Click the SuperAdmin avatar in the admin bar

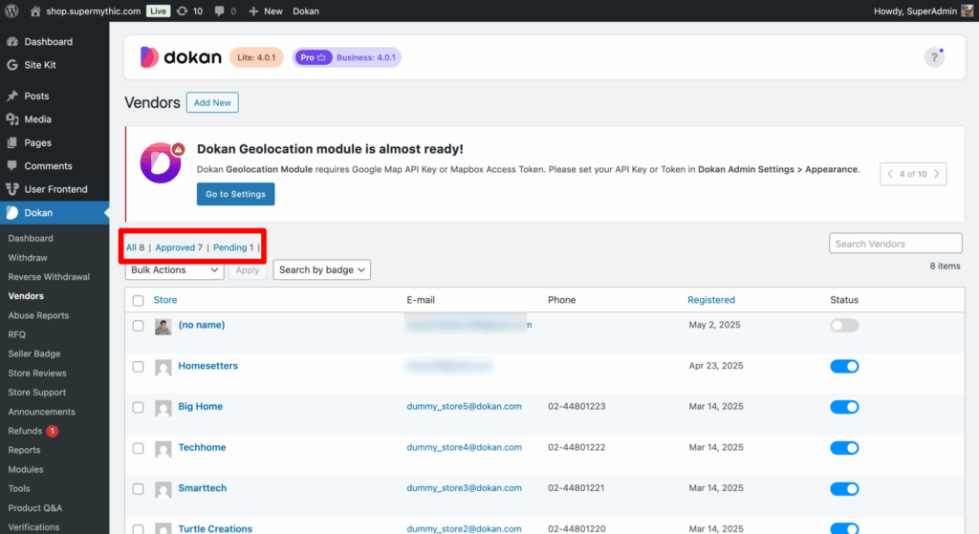(968, 11)
